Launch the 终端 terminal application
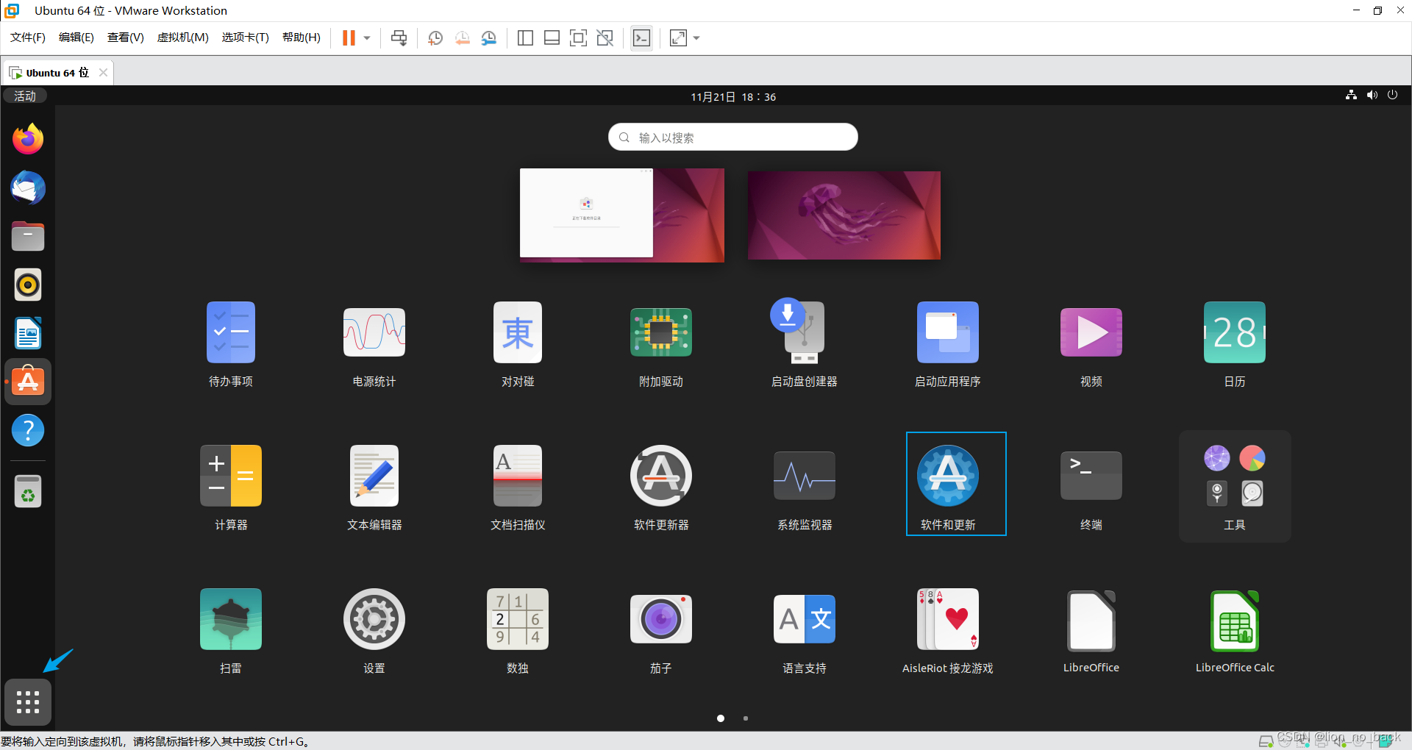1412x750 pixels. point(1091,476)
